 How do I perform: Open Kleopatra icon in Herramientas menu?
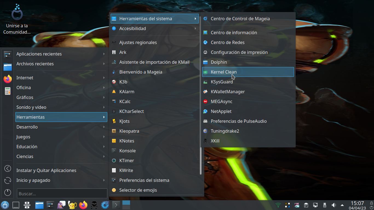114,131
